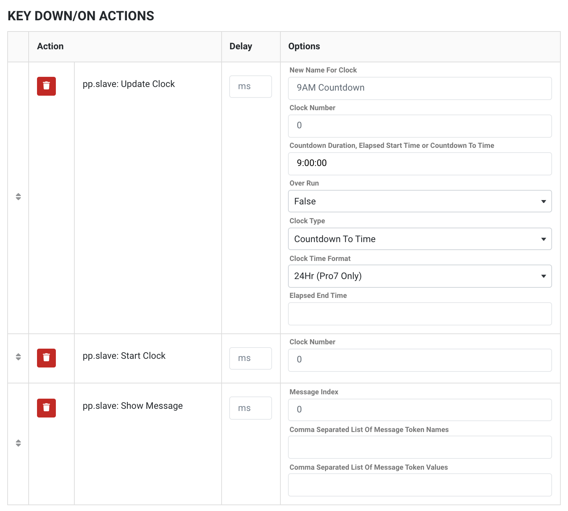Open the Over Run dropdown
Image resolution: width=568 pixels, height=511 pixels.
point(420,201)
